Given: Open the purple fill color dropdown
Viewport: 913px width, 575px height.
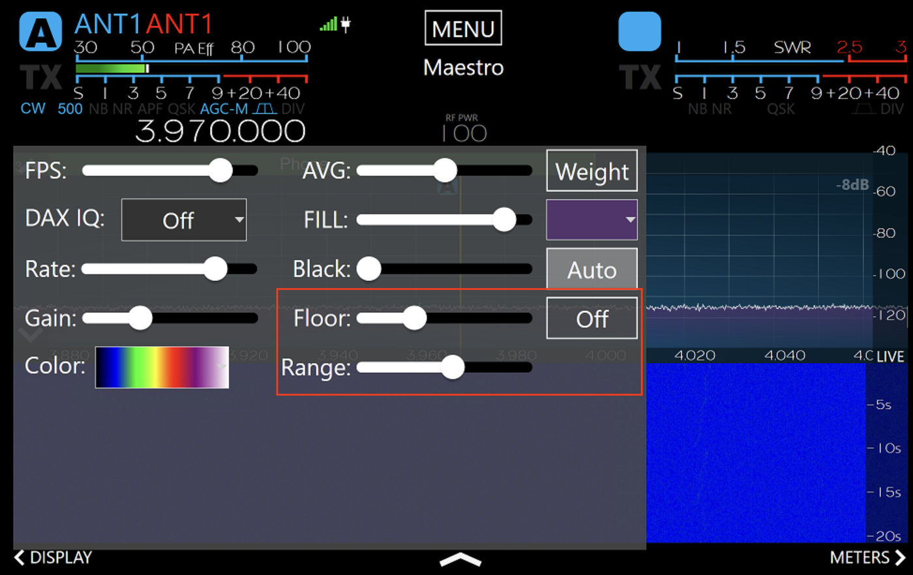Looking at the screenshot, I should (x=591, y=220).
